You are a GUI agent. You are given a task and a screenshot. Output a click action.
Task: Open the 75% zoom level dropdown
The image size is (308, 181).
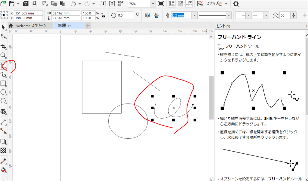pos(153,4)
